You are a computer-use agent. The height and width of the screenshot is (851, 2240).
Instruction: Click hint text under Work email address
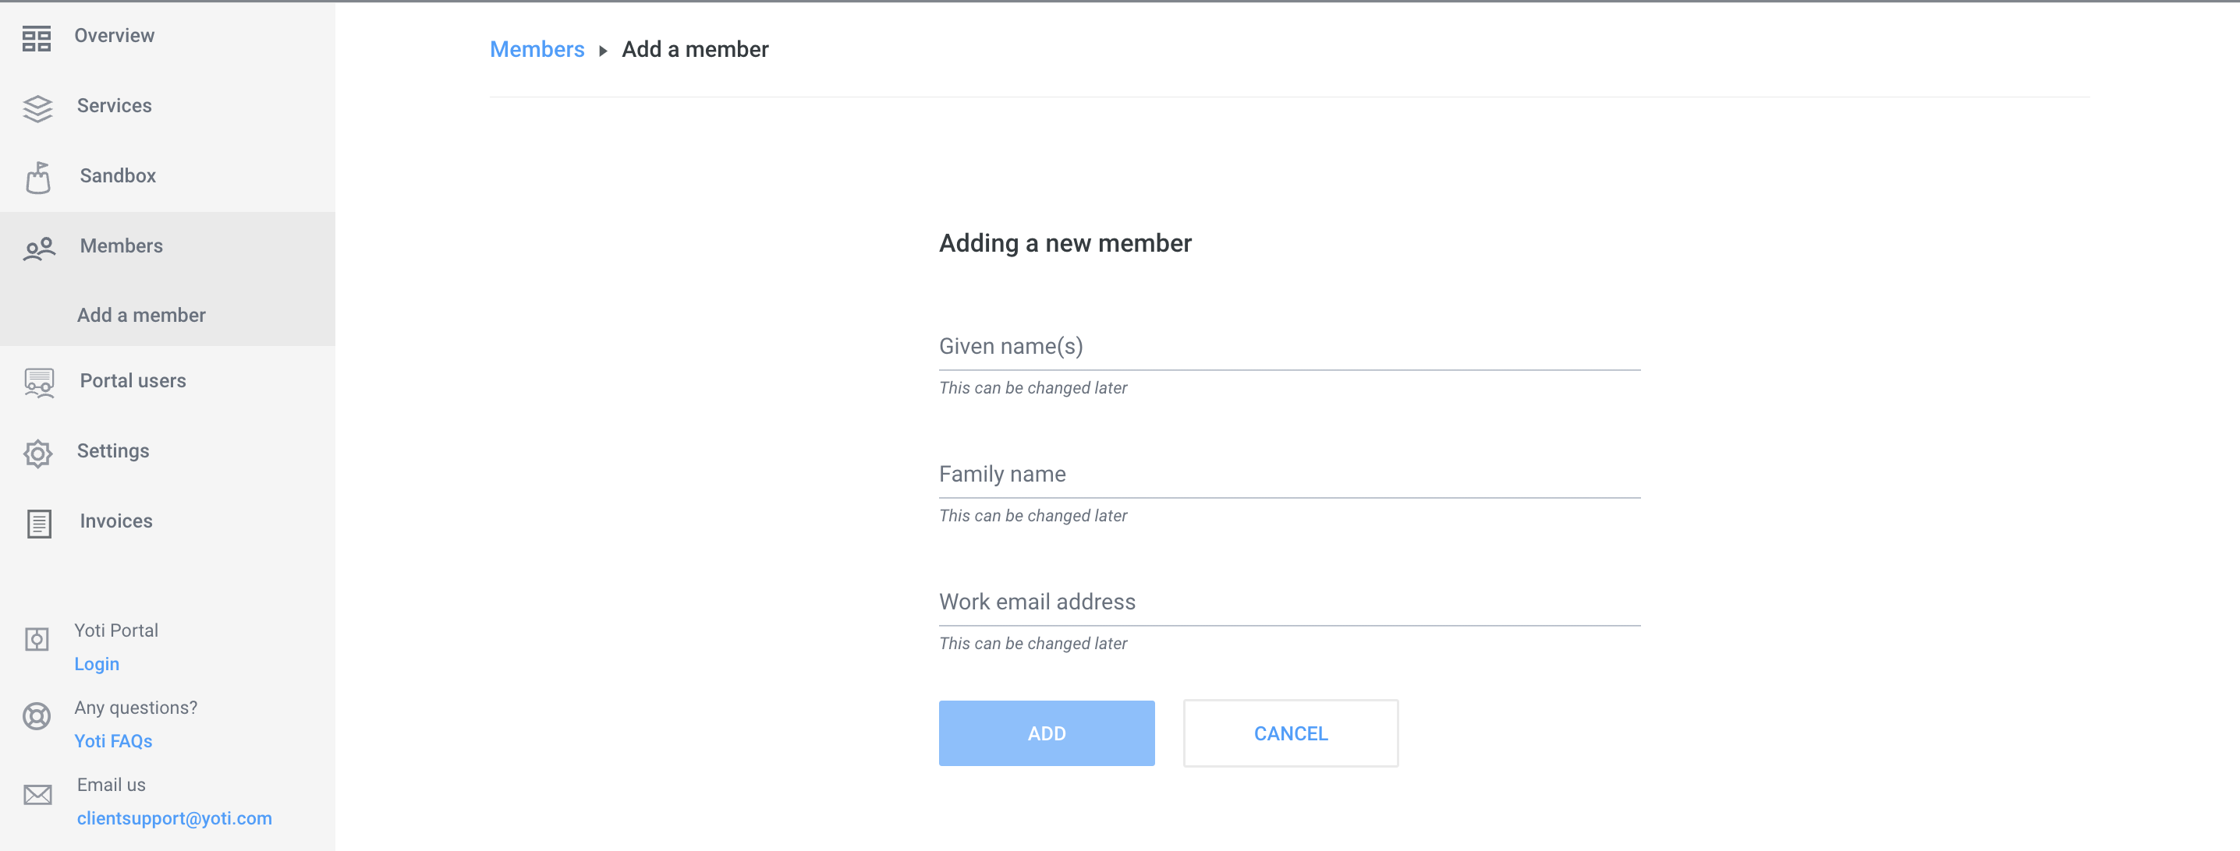click(x=1033, y=644)
